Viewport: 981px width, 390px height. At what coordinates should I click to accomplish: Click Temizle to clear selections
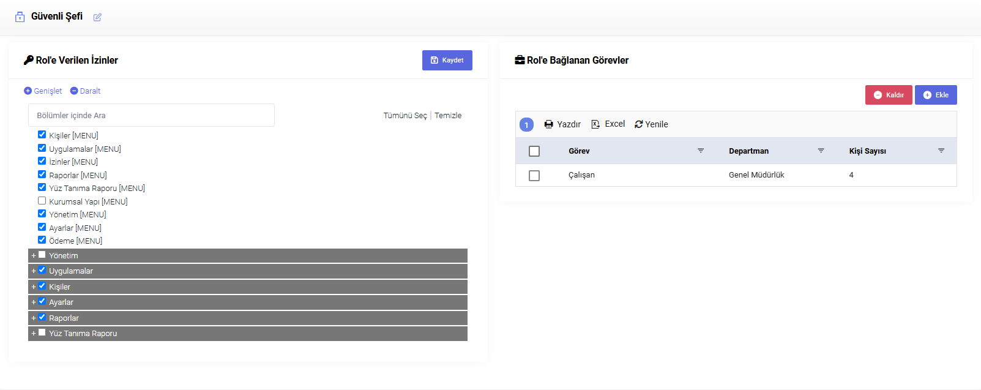[x=448, y=115]
